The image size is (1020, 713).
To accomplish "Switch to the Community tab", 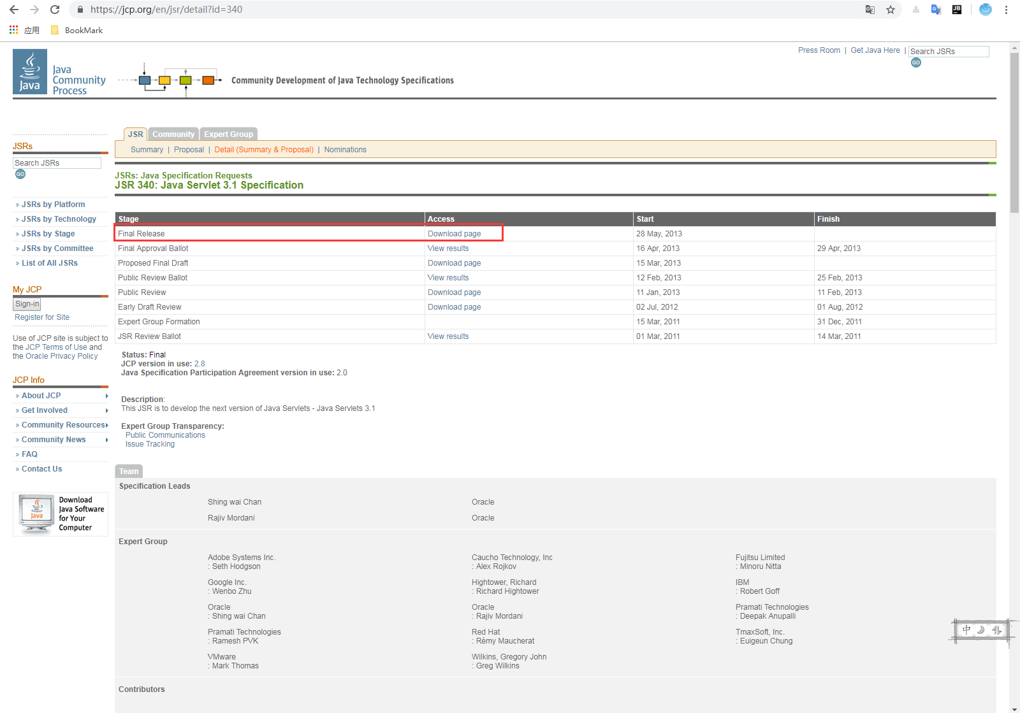I will [173, 134].
